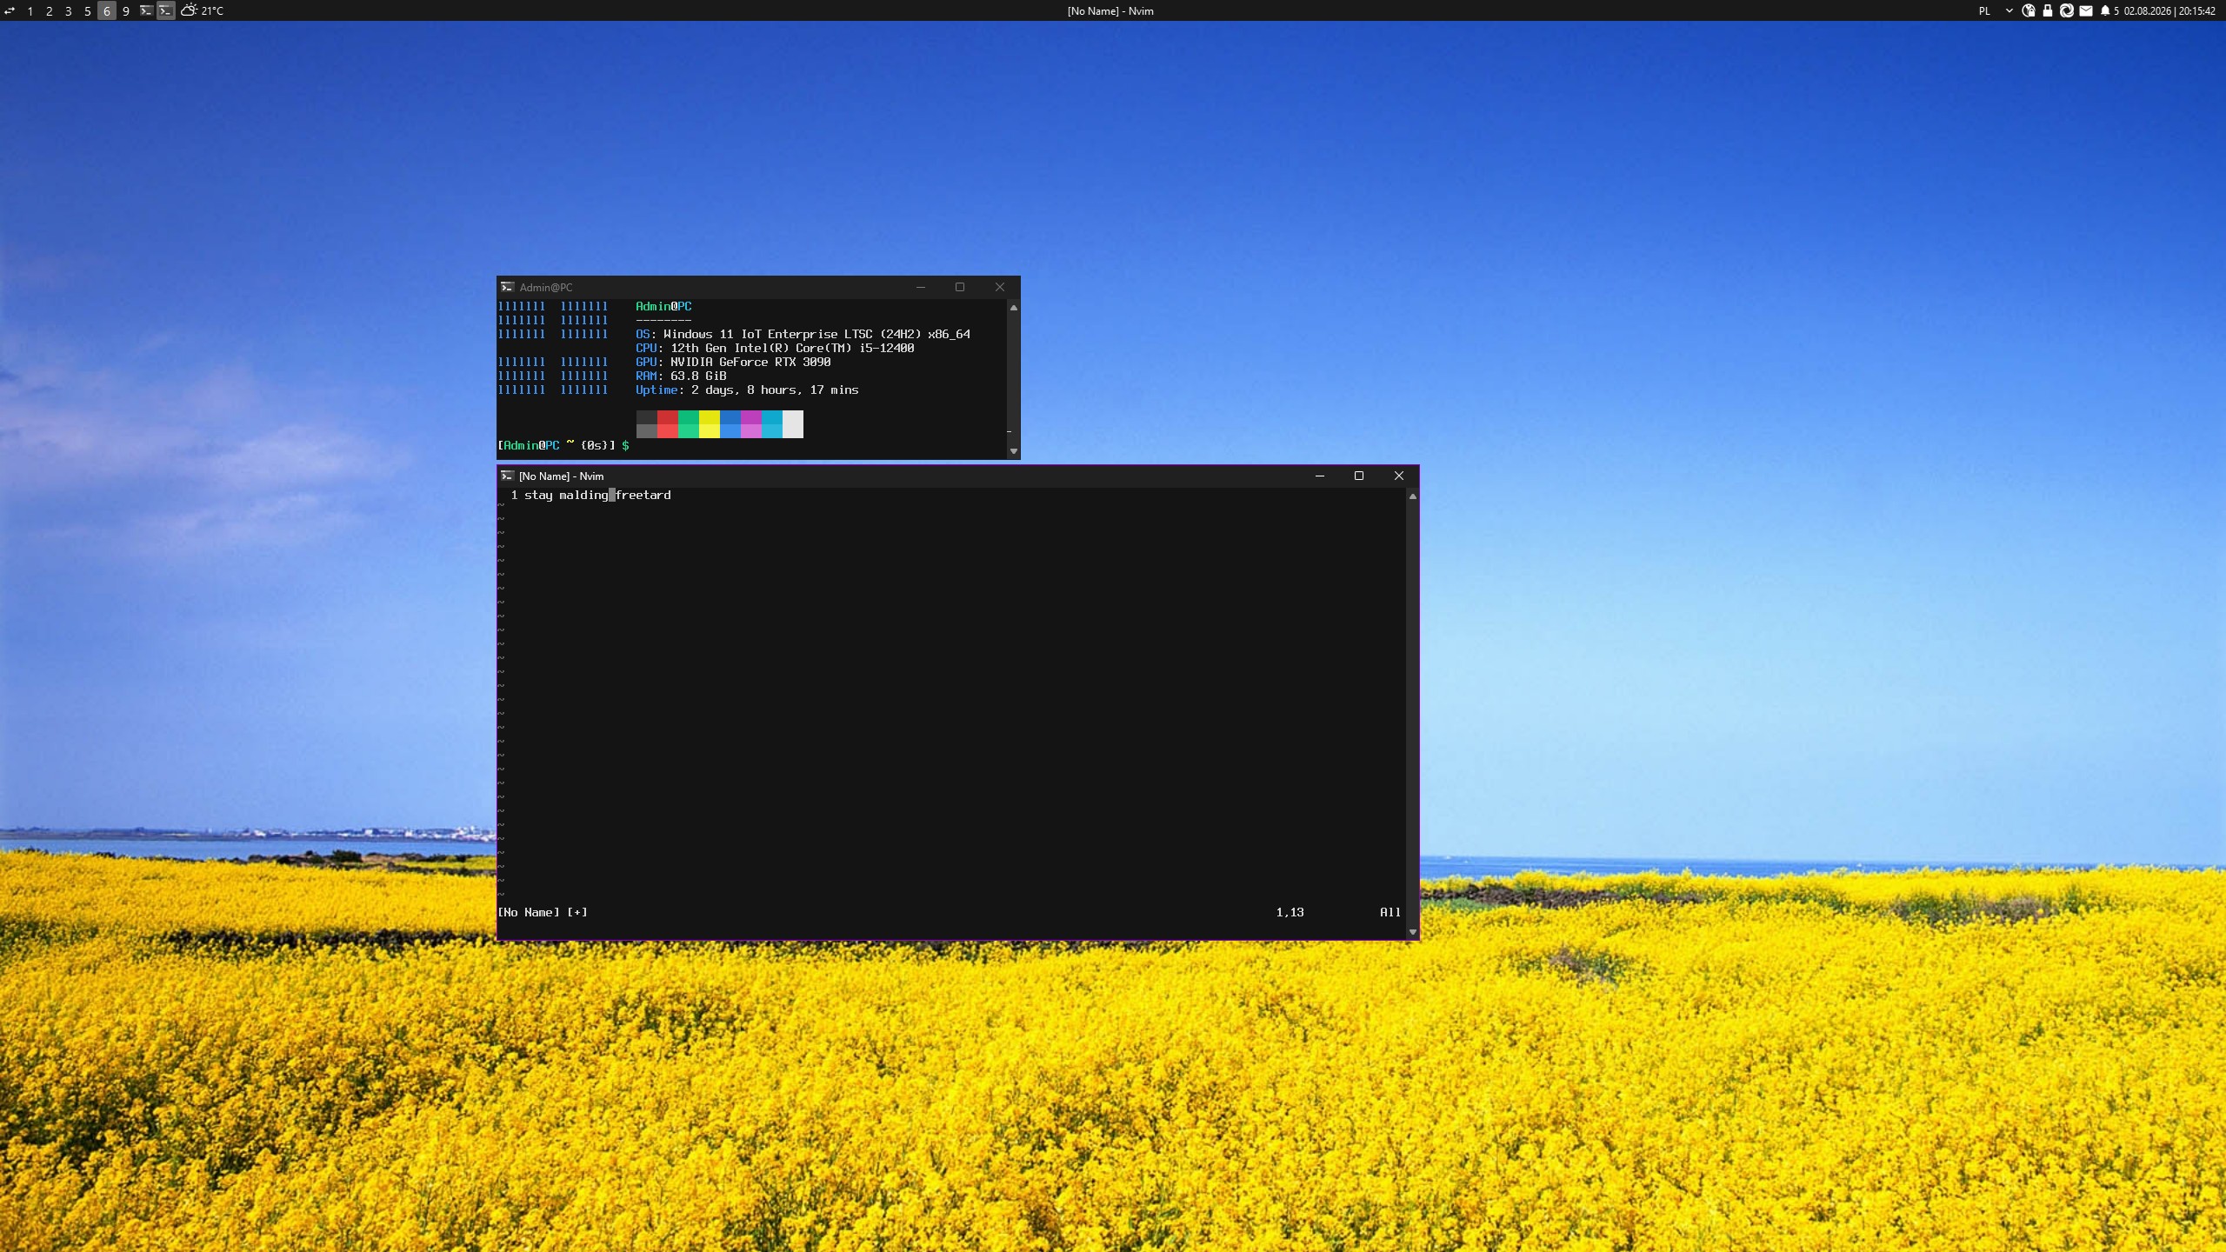Click the globe with padlock tray icon

tap(2029, 10)
